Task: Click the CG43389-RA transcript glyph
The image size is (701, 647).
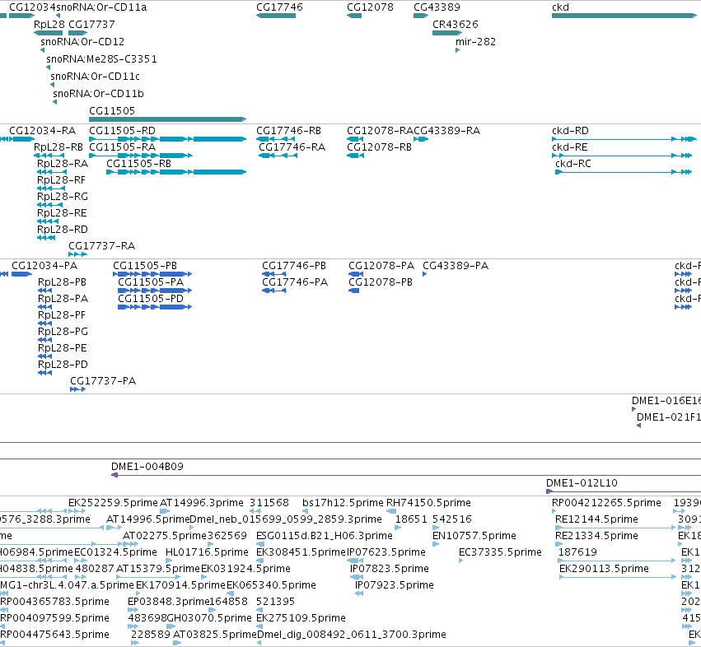Action: [x=421, y=139]
